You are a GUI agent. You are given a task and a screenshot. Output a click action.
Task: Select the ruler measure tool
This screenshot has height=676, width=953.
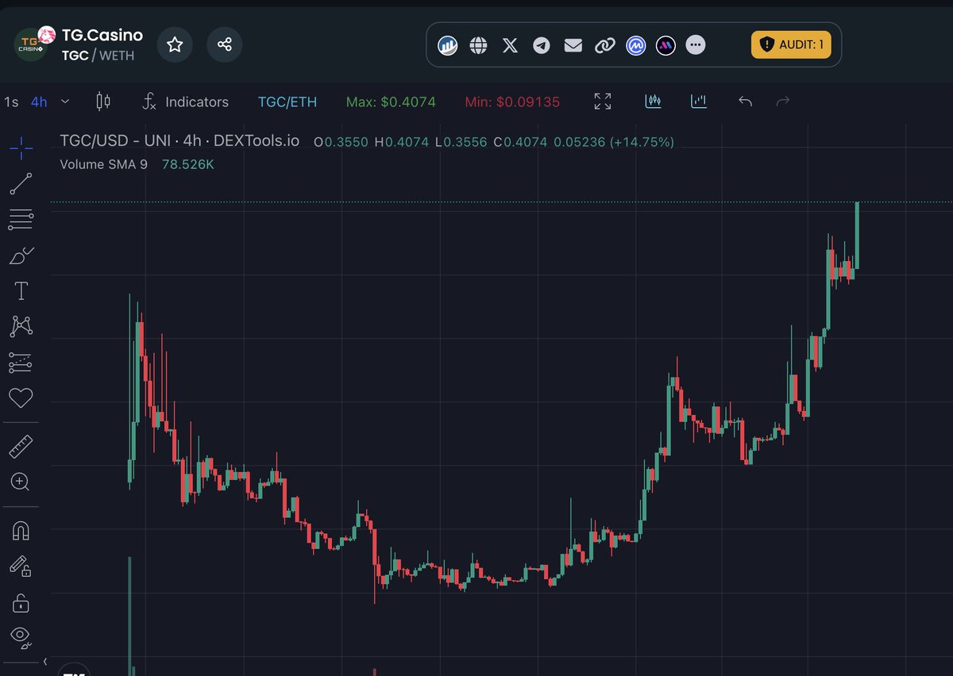pyautogui.click(x=21, y=447)
